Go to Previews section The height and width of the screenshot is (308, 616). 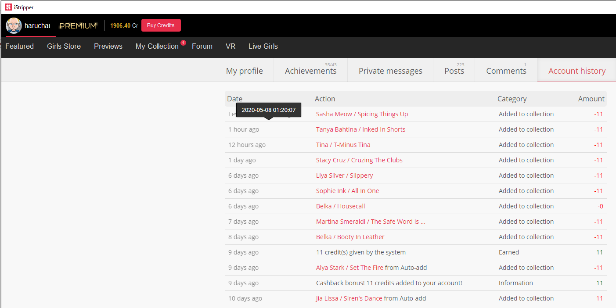click(108, 46)
